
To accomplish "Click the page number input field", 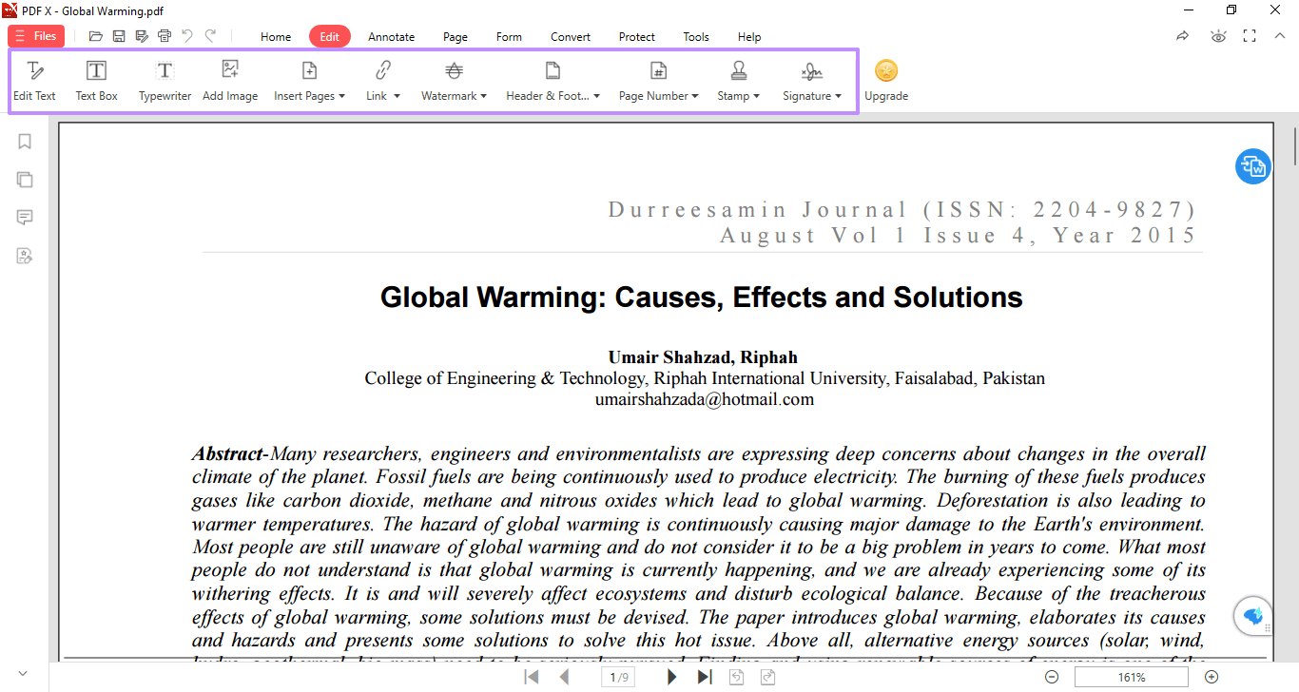I will point(619,676).
